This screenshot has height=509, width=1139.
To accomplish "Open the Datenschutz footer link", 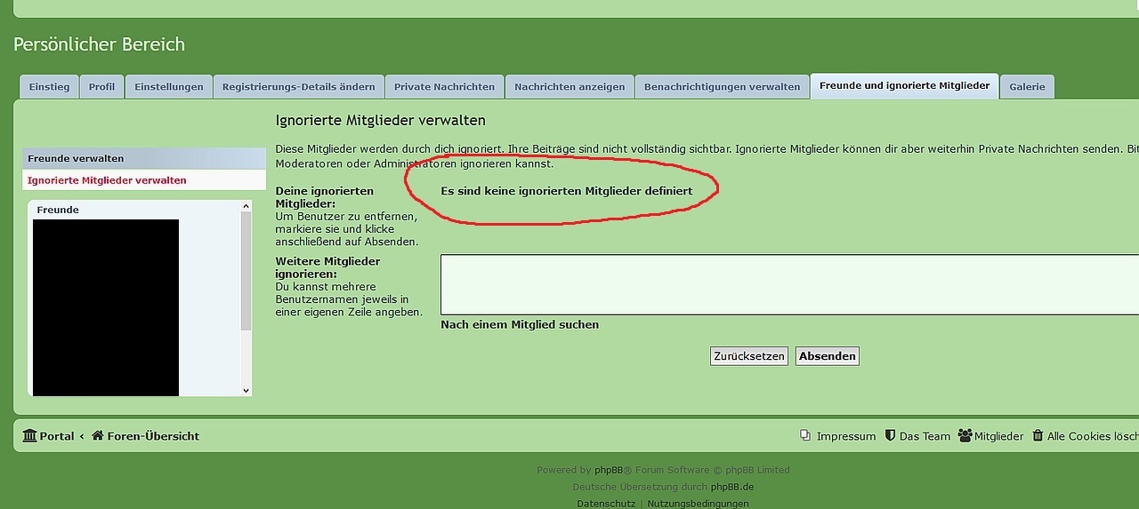I will 606,504.
